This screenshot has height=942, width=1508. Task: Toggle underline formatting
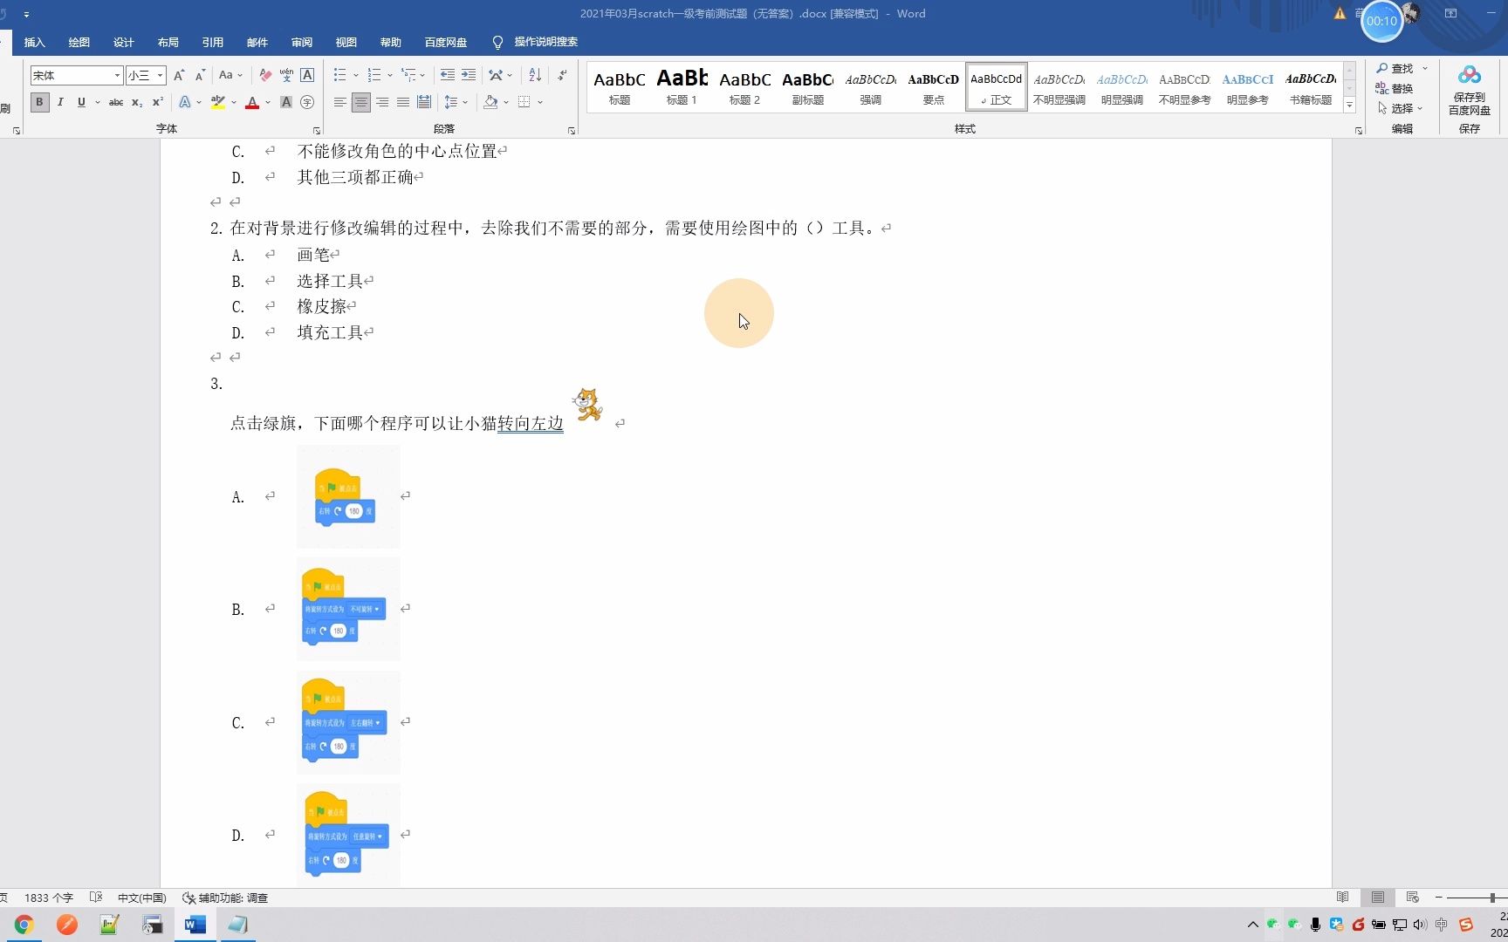coord(79,102)
